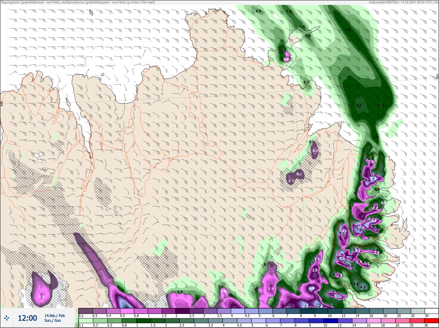Click the 2.4 precipitation value on the map
Viewport: 439px width, 328px height.
click(359, 262)
